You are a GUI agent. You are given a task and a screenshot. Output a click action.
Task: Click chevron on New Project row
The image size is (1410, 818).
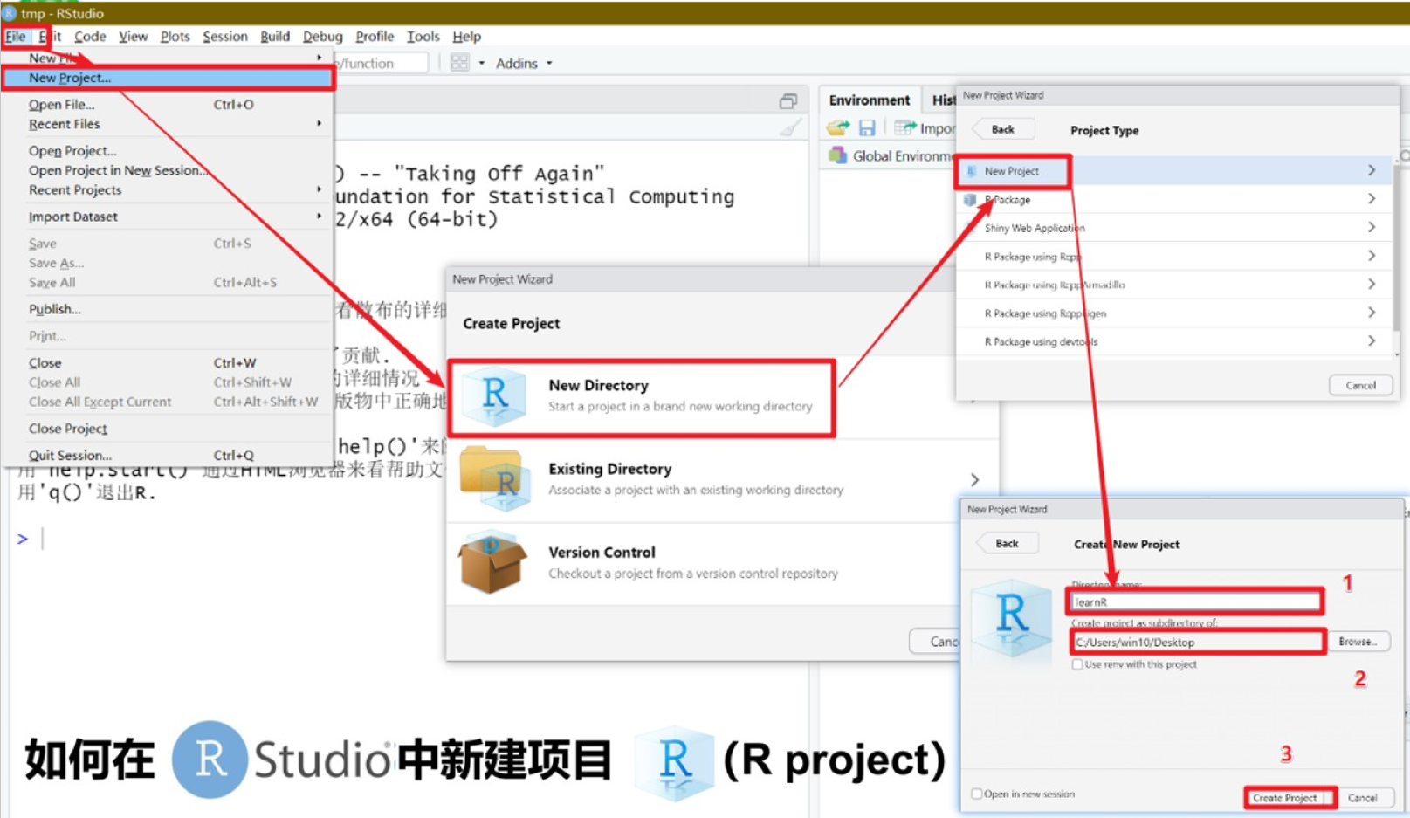coord(1372,171)
